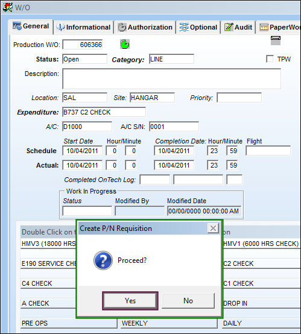Click the Schedule Start Date field
The height and width of the screenshot is (334, 301).
(x=82, y=151)
